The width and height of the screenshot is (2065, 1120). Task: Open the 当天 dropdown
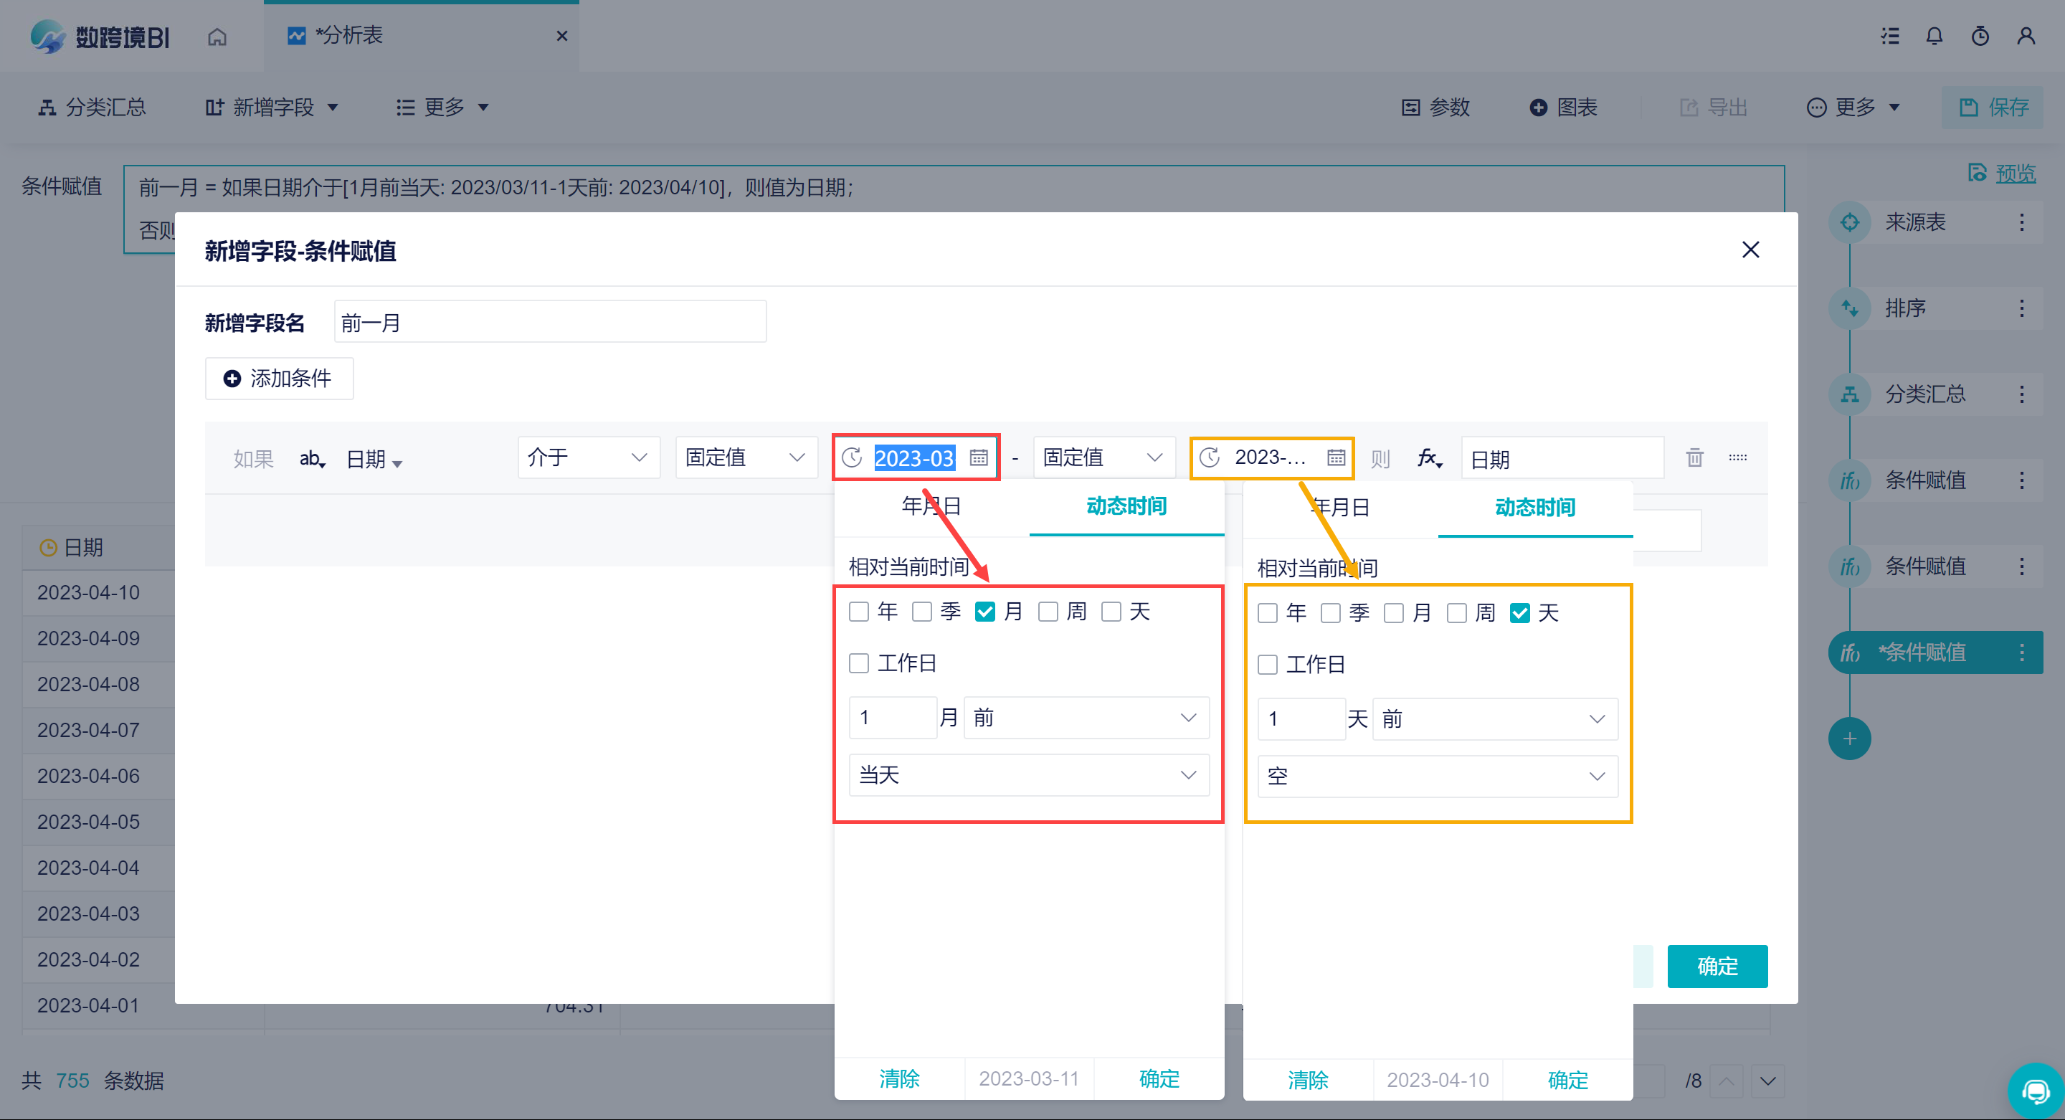[1028, 774]
